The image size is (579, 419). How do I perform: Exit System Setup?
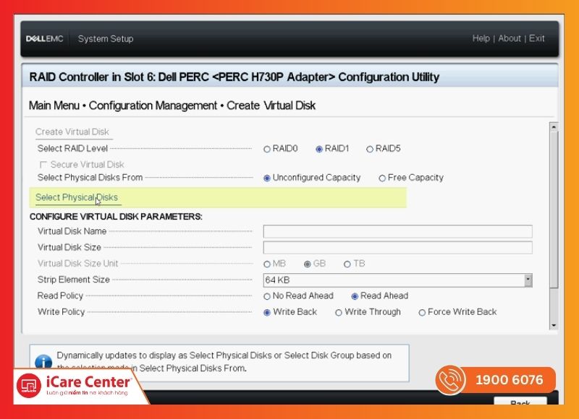[536, 38]
